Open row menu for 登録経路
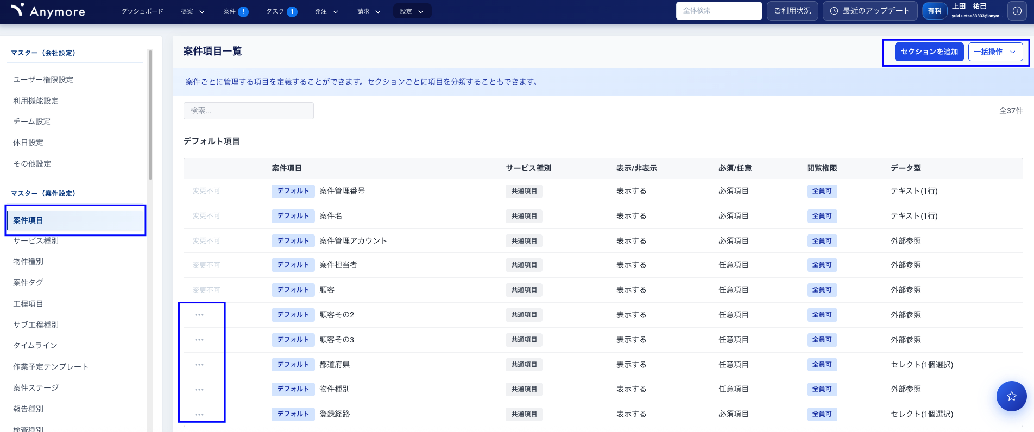 pos(199,415)
